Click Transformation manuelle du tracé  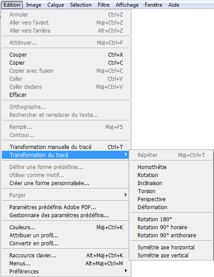coord(66,147)
